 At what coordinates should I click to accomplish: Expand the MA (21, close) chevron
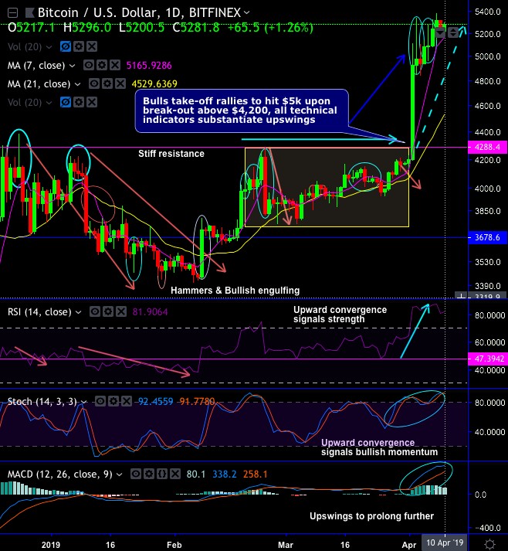(77, 84)
